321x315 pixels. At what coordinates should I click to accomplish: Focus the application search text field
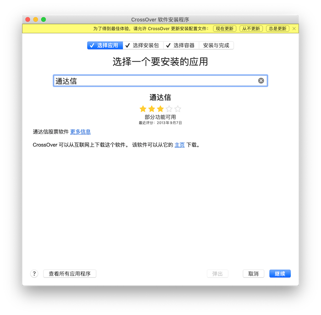coord(155,81)
